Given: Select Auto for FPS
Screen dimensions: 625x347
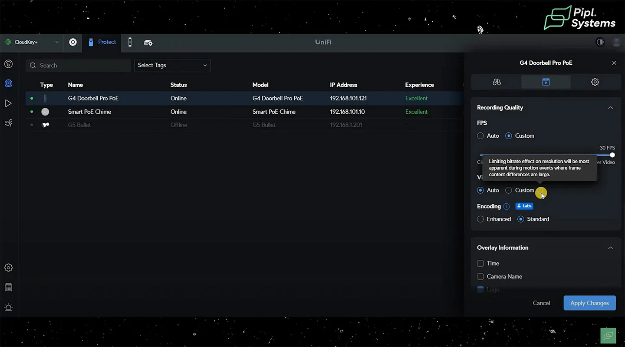Looking at the screenshot, I should [x=480, y=136].
